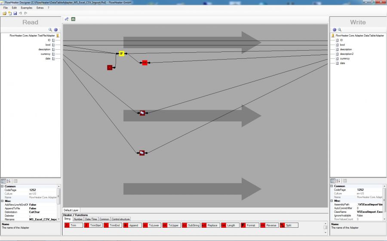The image size is (387, 241).
Task: Pick the Append heater button
Action: point(132,225)
